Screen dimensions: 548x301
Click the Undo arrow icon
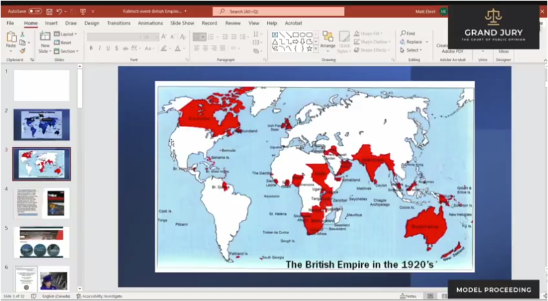59,12
